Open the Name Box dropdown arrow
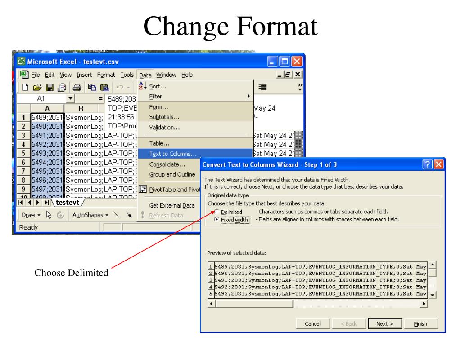This screenshot has height=345, width=461. tap(70, 98)
